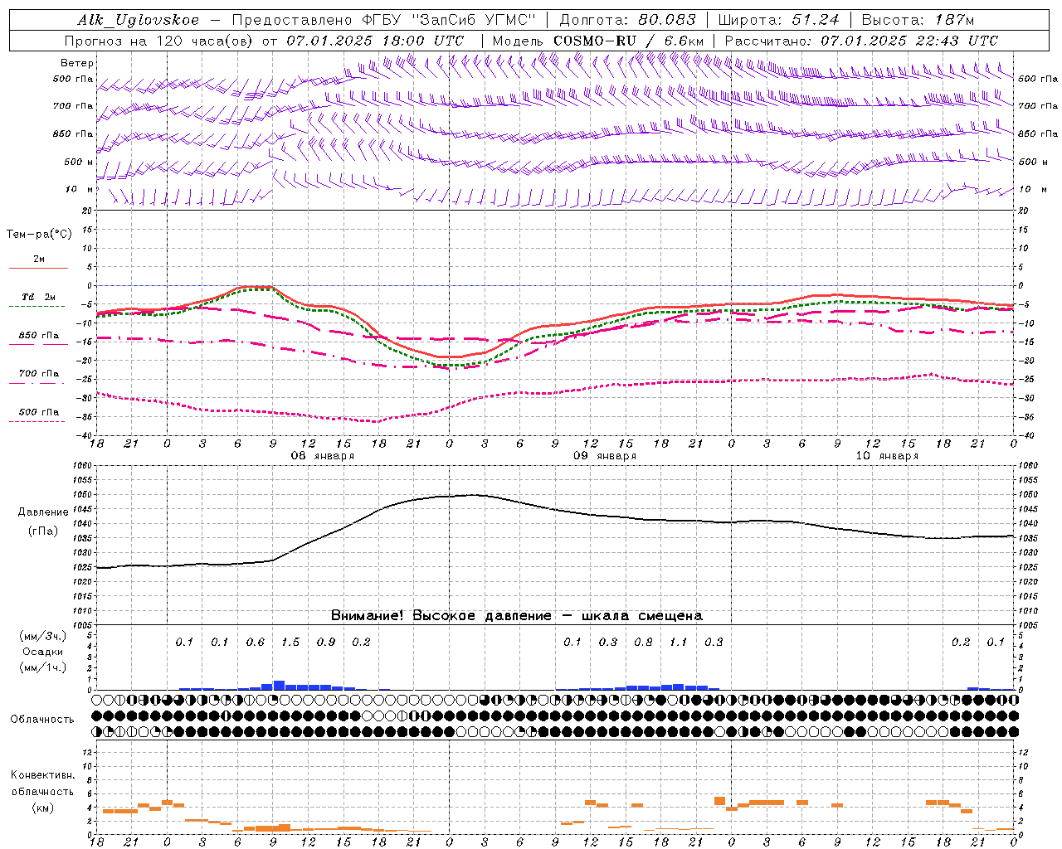Click the 0.8 precipitation amount value
The width and height of the screenshot is (1062, 849).
point(643,643)
